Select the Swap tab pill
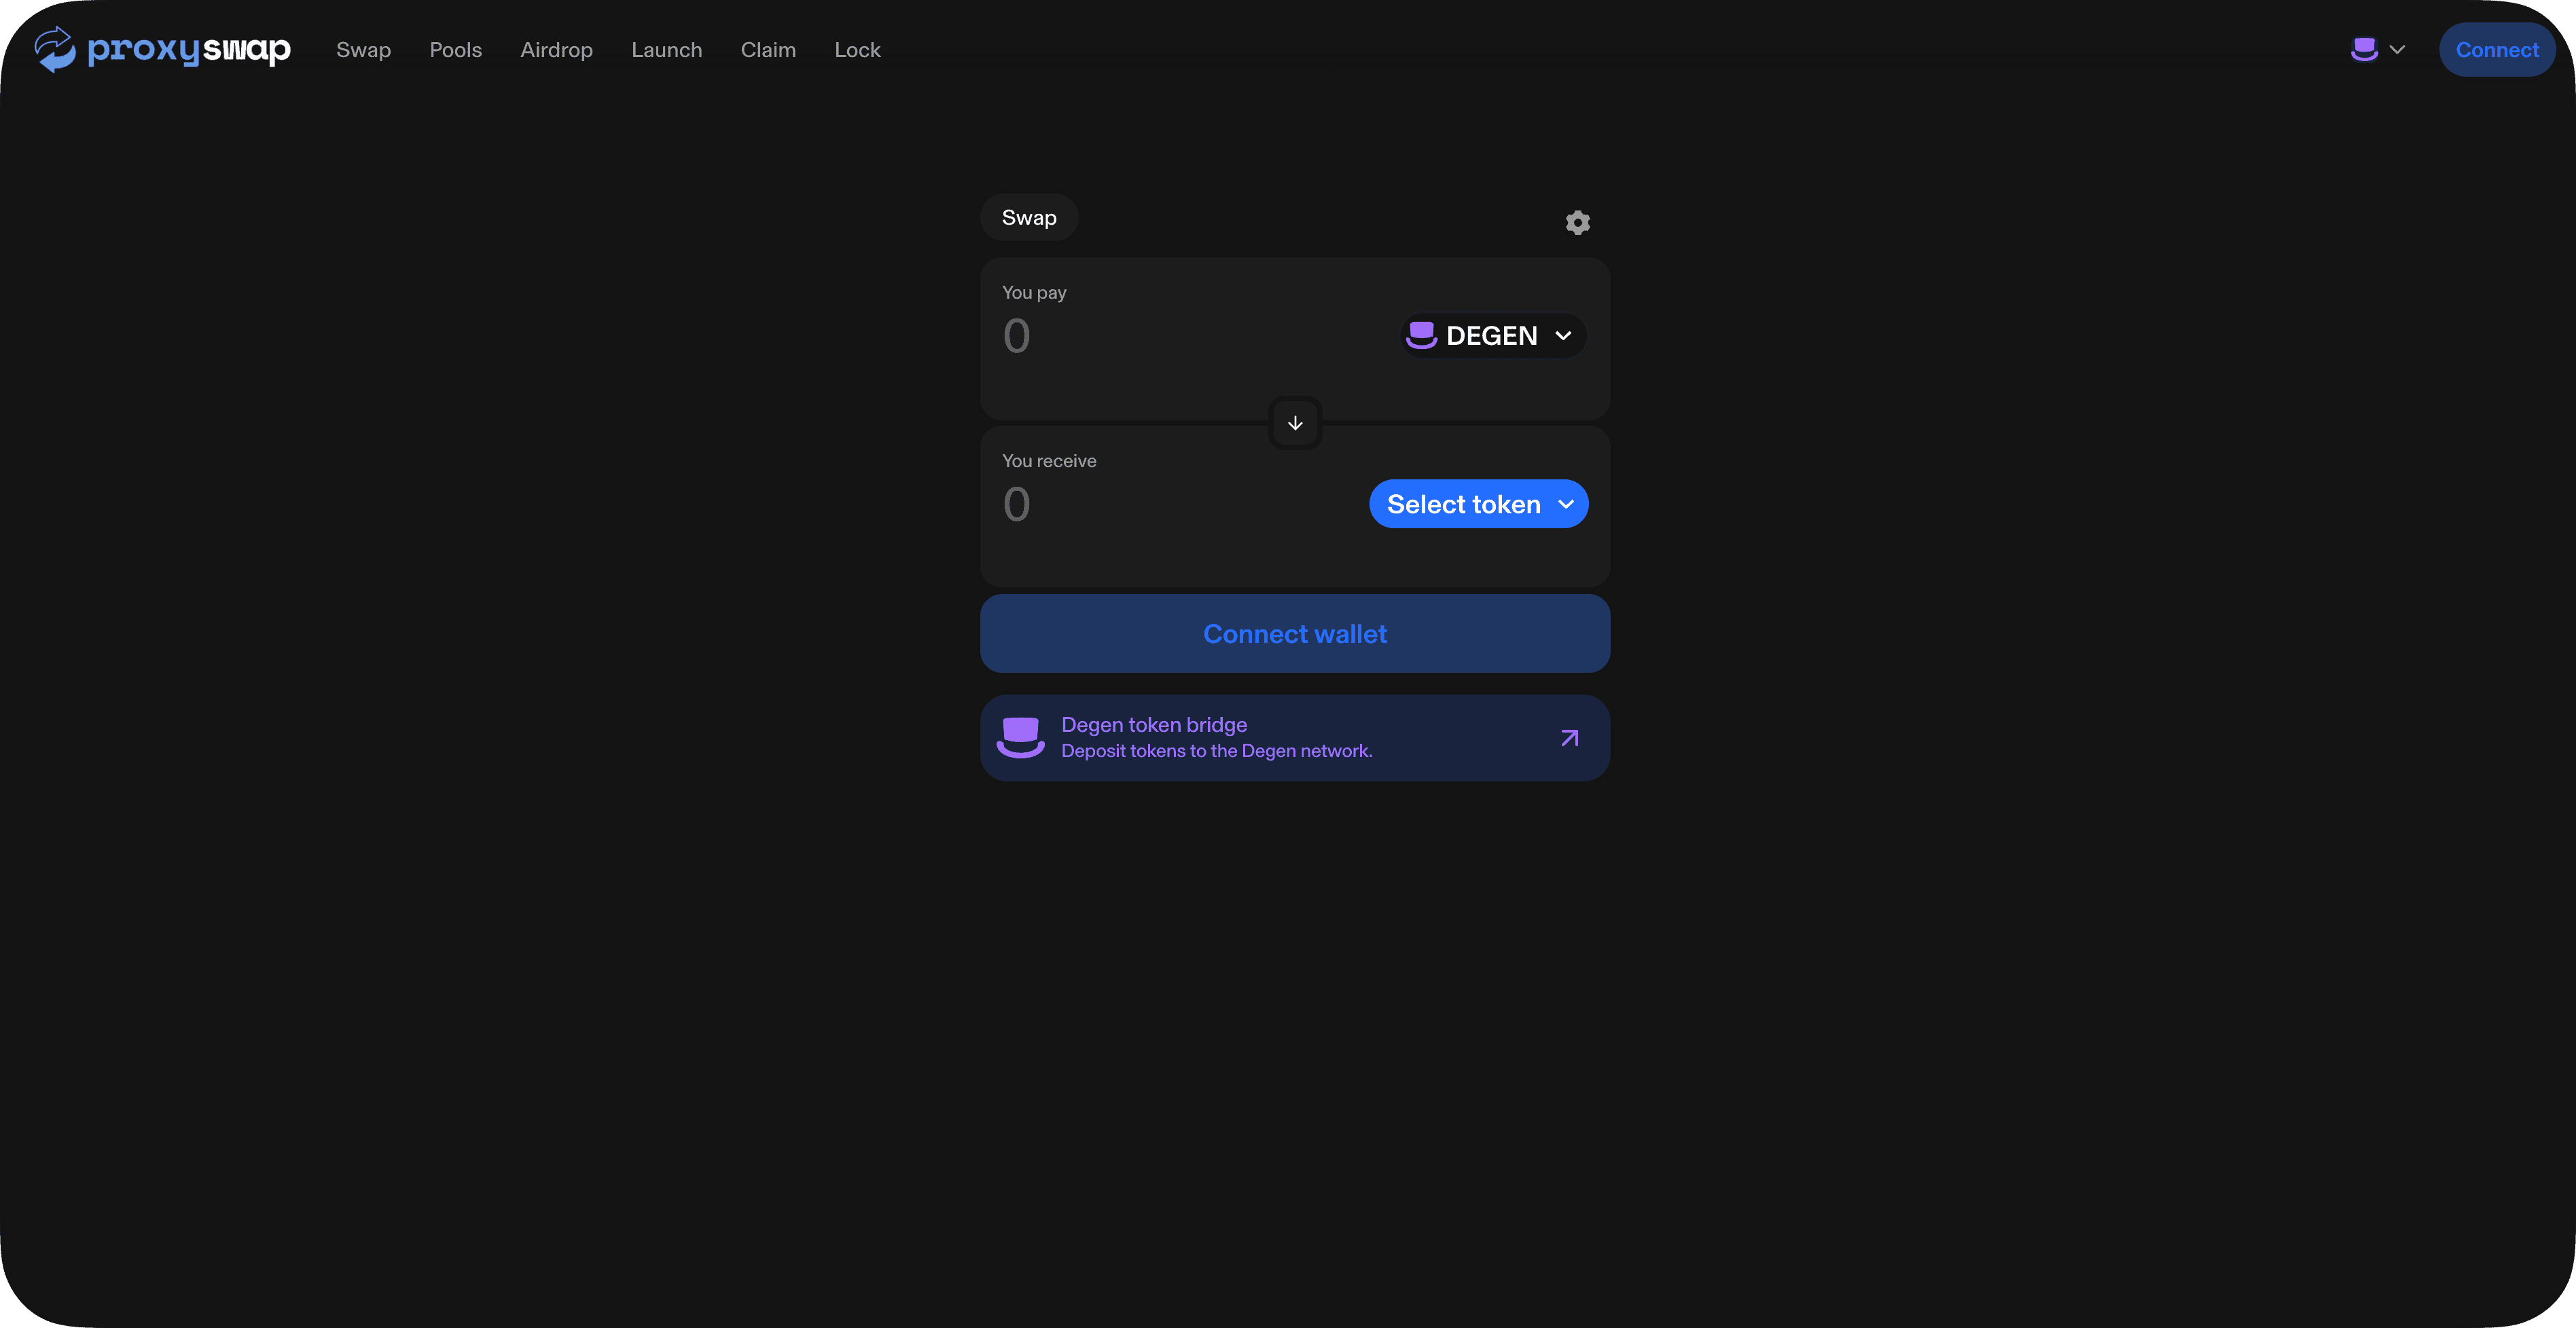This screenshot has height=1328, width=2576. [1028, 218]
